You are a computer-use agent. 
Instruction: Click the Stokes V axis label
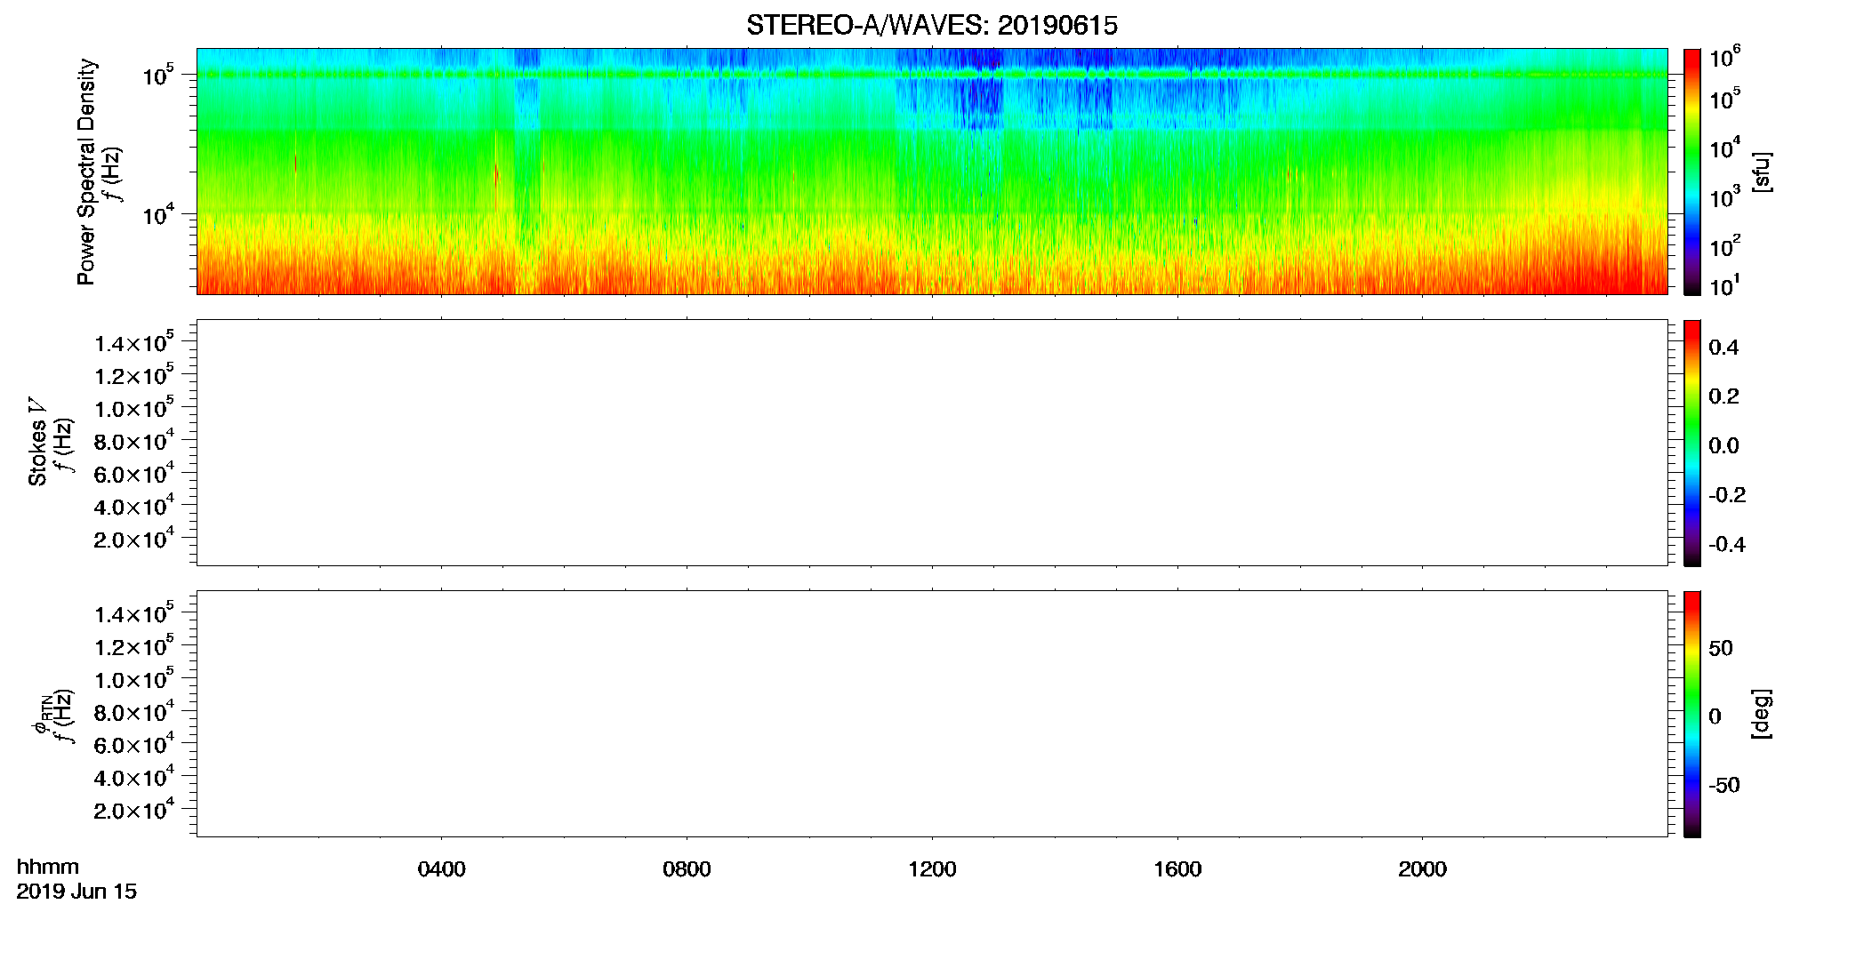coord(37,442)
